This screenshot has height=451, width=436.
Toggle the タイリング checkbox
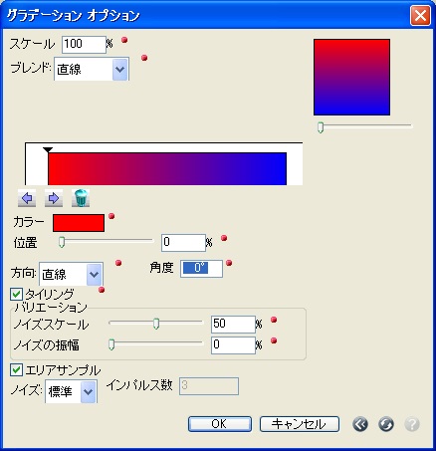tap(16, 295)
